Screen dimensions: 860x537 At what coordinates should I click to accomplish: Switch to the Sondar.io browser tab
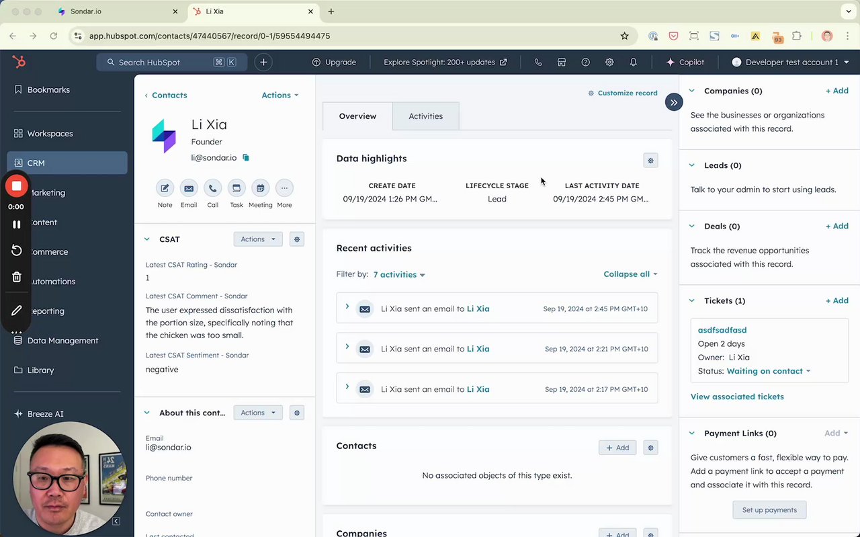tap(118, 11)
